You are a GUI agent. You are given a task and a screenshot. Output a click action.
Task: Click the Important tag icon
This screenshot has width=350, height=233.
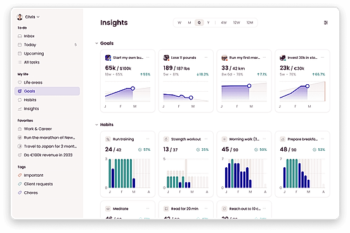click(x=20, y=175)
